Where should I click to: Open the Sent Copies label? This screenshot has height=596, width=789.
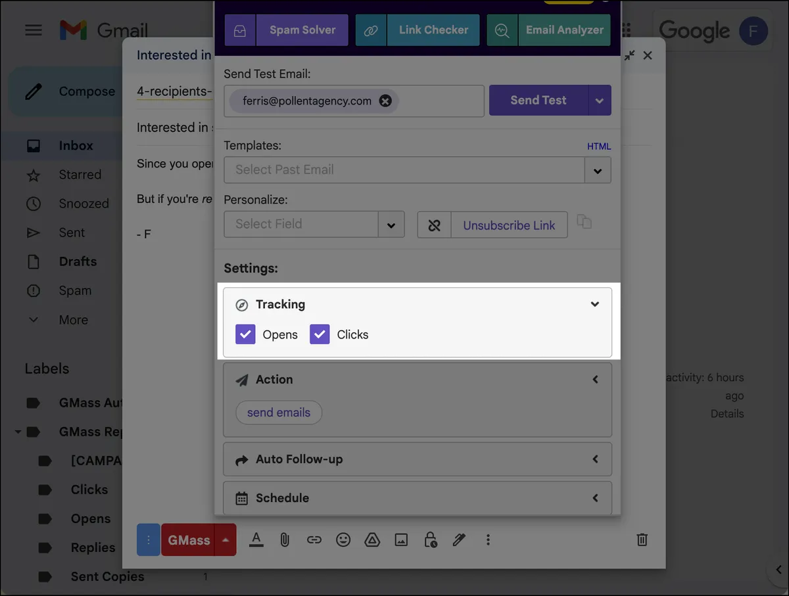pyautogui.click(x=107, y=576)
